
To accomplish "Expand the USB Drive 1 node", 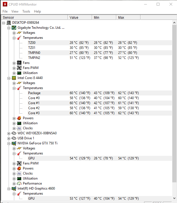I will (x=9, y=139).
